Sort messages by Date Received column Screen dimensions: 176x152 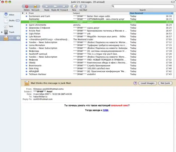(x=151, y=13)
